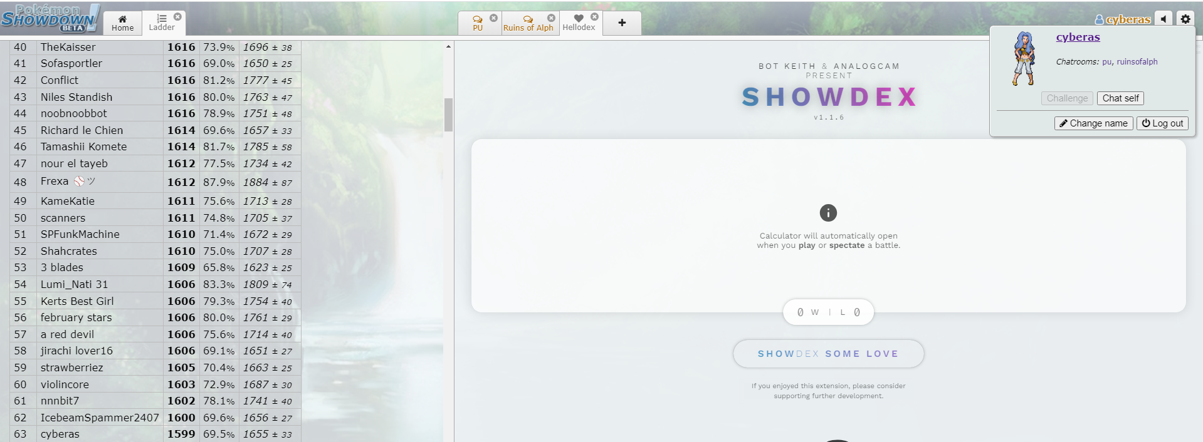Click the cyberas trainer avatar sprite
This screenshot has width=1203, height=442.
(1023, 59)
